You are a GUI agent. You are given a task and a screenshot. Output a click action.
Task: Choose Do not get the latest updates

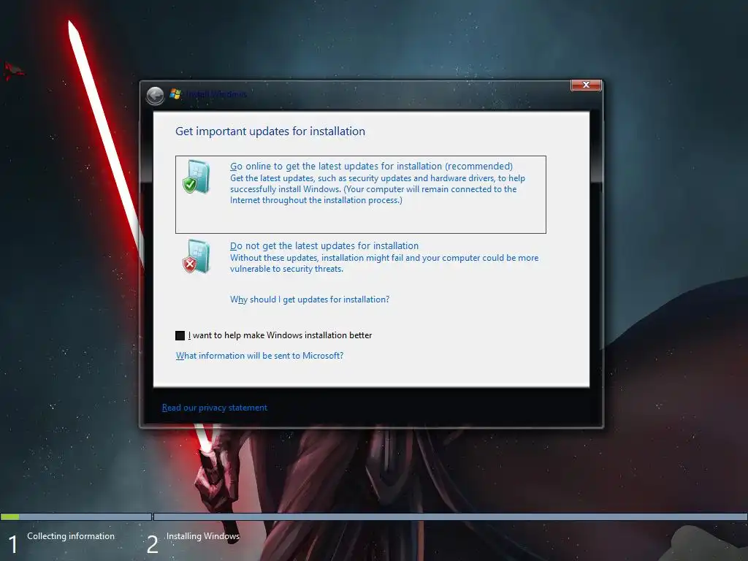pyautogui.click(x=324, y=245)
